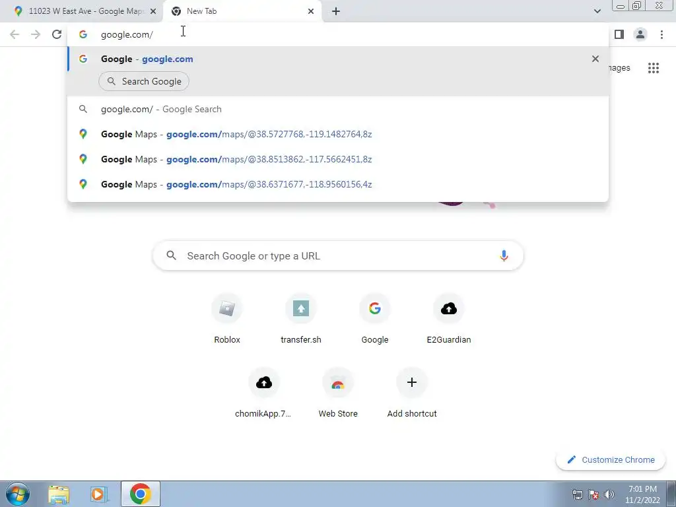
Task: Click the Search Google chip
Action: tap(144, 81)
